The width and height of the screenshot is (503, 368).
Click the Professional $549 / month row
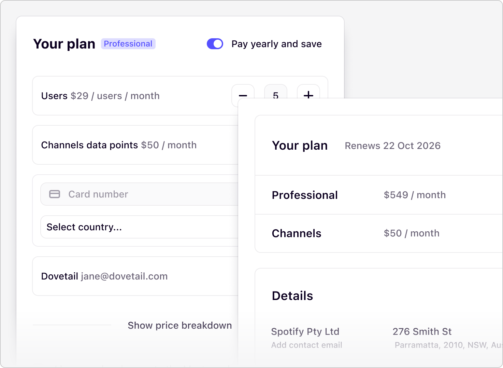[x=379, y=195]
